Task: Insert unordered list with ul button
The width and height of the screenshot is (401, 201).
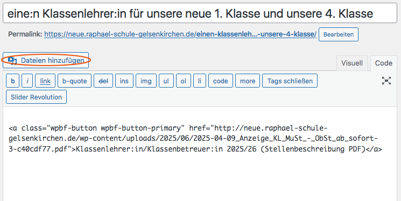Action: (x=166, y=81)
